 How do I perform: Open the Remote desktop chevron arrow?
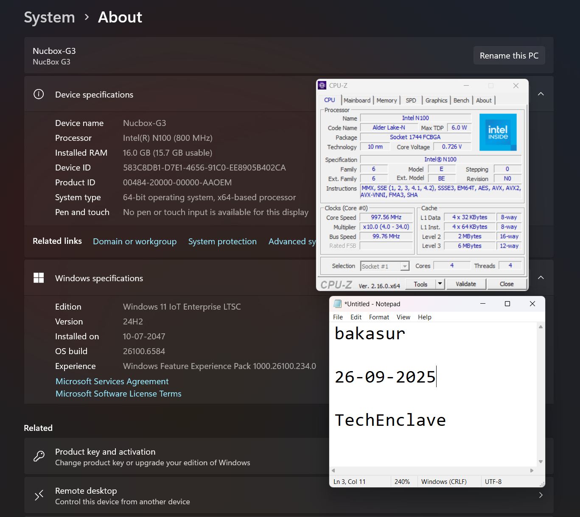pyautogui.click(x=541, y=495)
